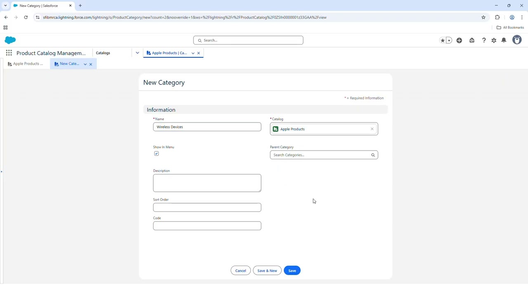Image resolution: width=528 pixels, height=297 pixels.
Task: View site information icon in address bar
Action: pos(38,17)
